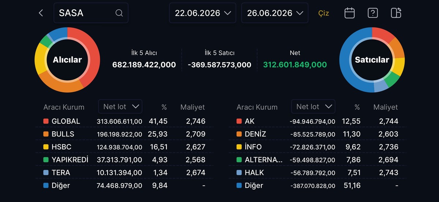Viewport: 439px width, 202px height.
Task: Click the yellow HSBC color swatch
Action: 46,147
